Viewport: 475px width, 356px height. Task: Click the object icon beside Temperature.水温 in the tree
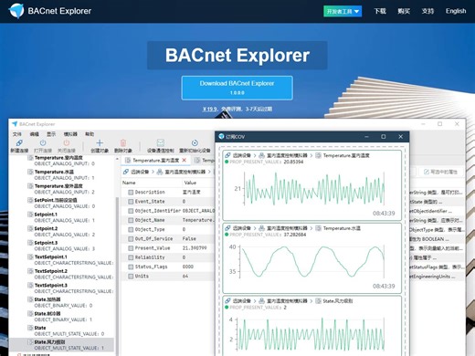click(x=30, y=172)
